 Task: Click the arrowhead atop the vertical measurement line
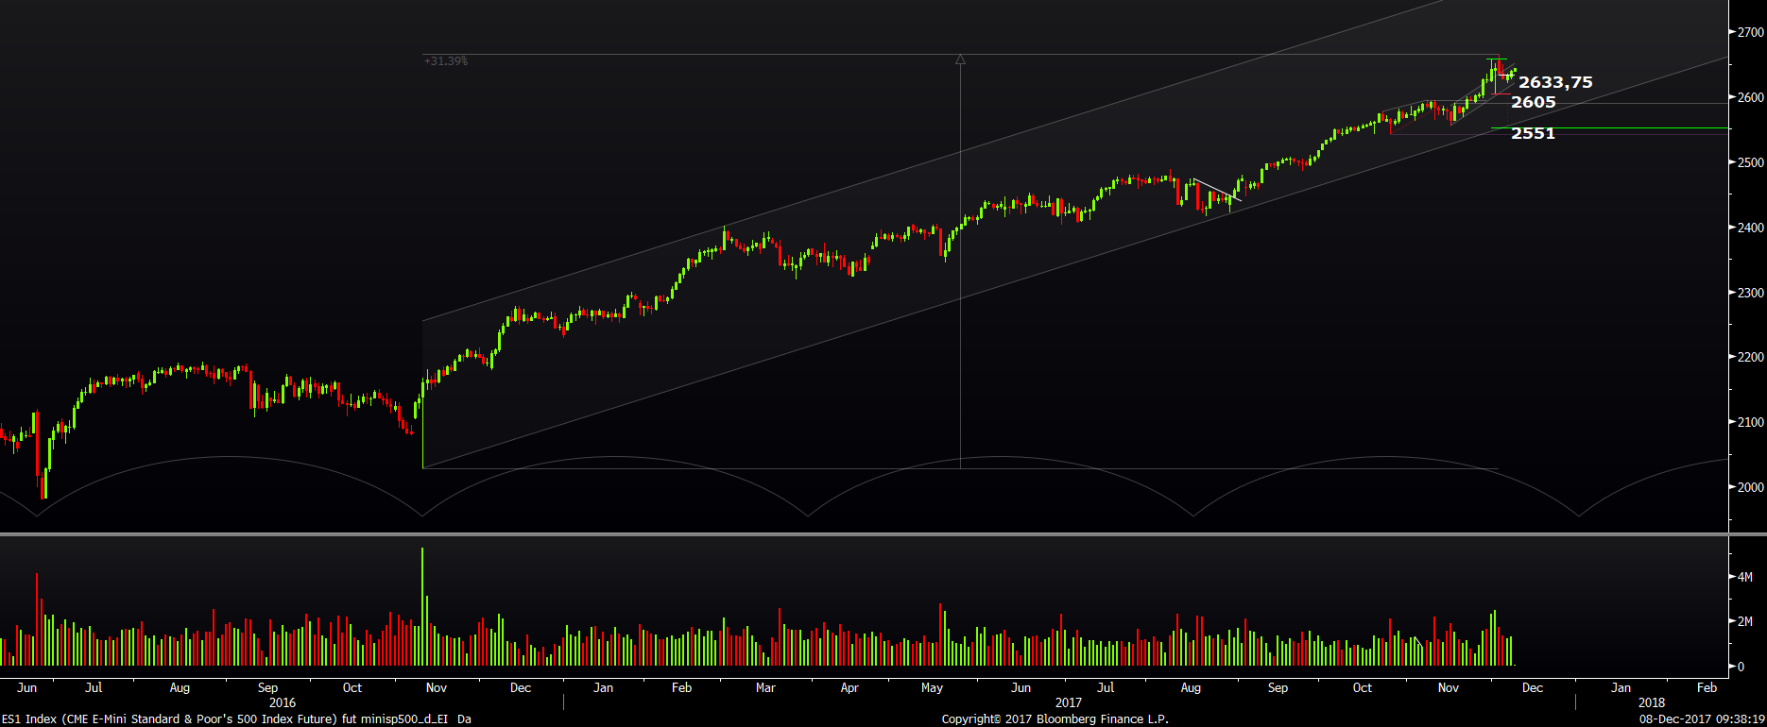click(960, 59)
